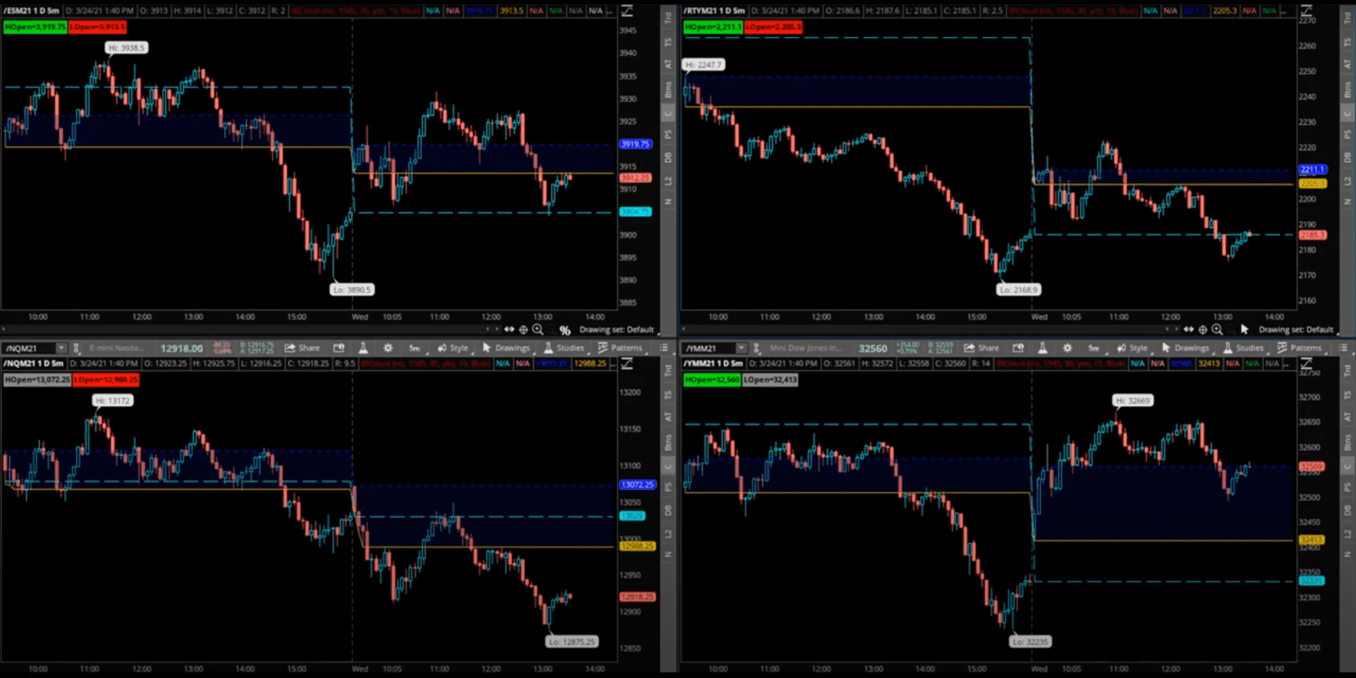Open Share menu in /YMM21 chart toolbar
This screenshot has height=678, width=1356.
click(x=981, y=347)
